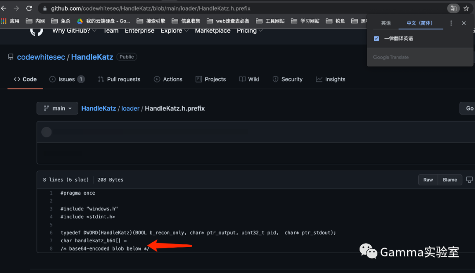Viewport: 475px width, 273px height.
Task: Open the Google Drive 我的云端硬盘 bookmark
Action: (x=103, y=21)
